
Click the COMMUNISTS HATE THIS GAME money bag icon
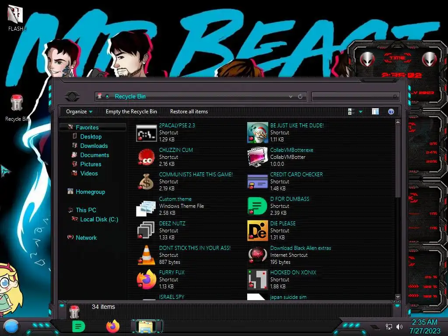pos(146,182)
